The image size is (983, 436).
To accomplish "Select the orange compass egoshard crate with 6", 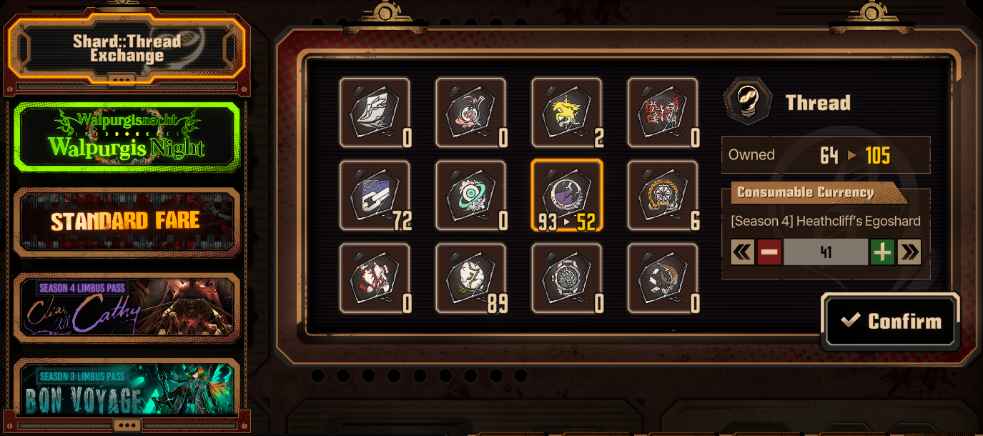I will point(662,195).
